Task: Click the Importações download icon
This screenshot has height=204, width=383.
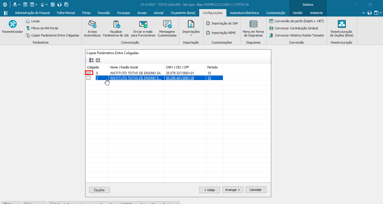Action: [191, 24]
